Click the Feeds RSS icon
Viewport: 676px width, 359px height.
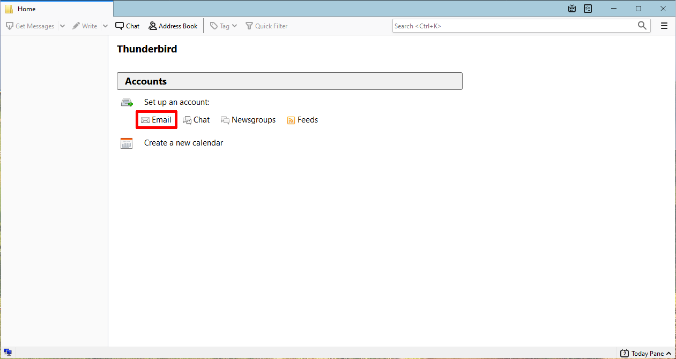(x=291, y=120)
